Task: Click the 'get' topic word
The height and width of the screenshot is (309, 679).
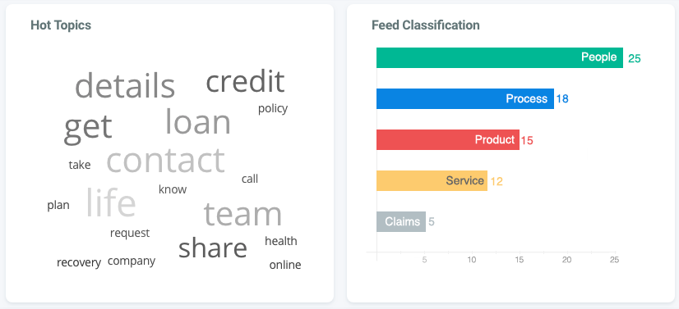Action: click(88, 129)
